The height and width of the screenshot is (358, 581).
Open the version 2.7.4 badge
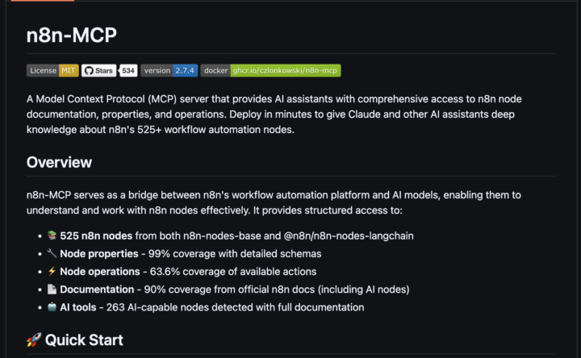pos(169,71)
